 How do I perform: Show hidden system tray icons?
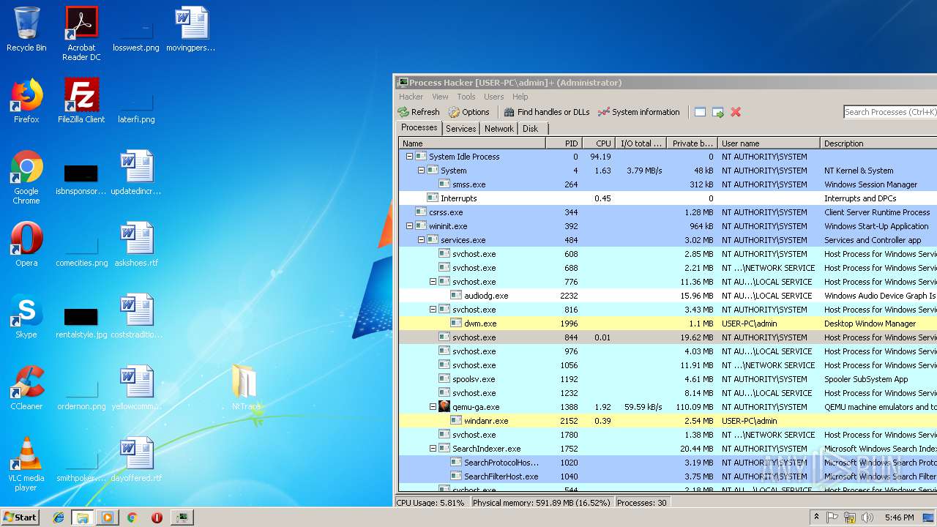coord(817,517)
